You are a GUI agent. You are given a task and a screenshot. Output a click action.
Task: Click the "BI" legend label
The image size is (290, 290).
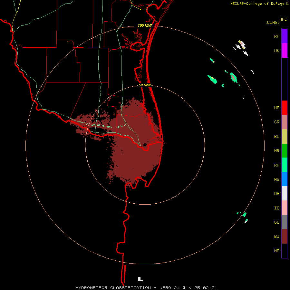pos(276,237)
